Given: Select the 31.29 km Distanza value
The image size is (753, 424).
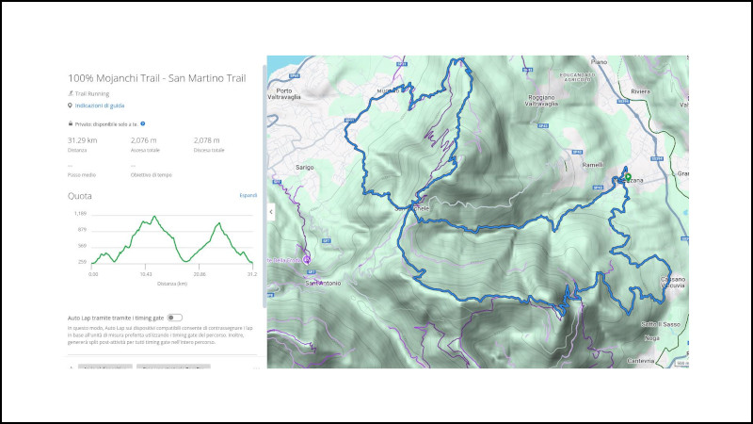Looking at the screenshot, I should pos(83,139).
